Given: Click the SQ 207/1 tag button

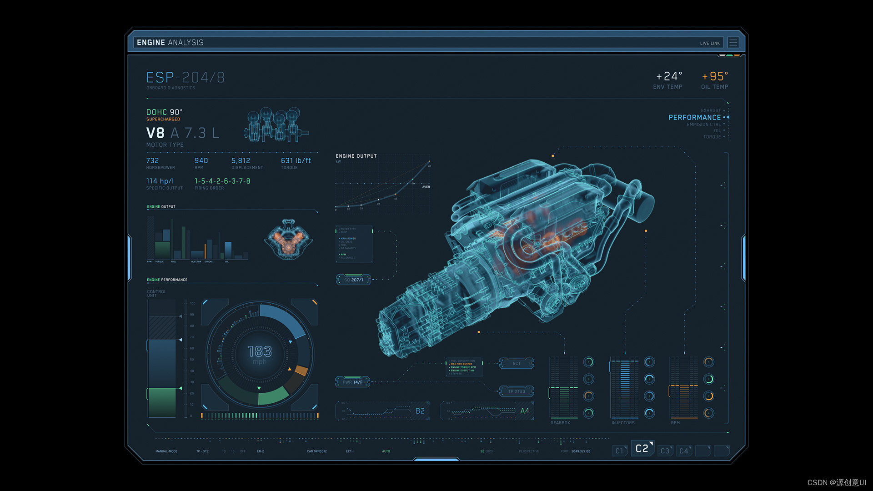Looking at the screenshot, I should click(x=353, y=280).
